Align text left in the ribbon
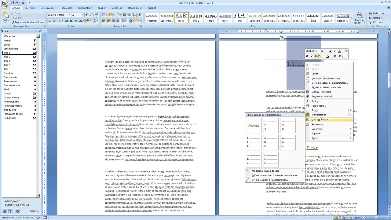Image resolution: width=391 pixels, height=220 pixels. coord(103,21)
